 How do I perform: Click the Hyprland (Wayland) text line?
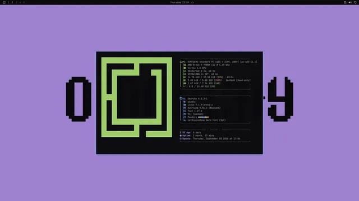click(x=204, y=108)
